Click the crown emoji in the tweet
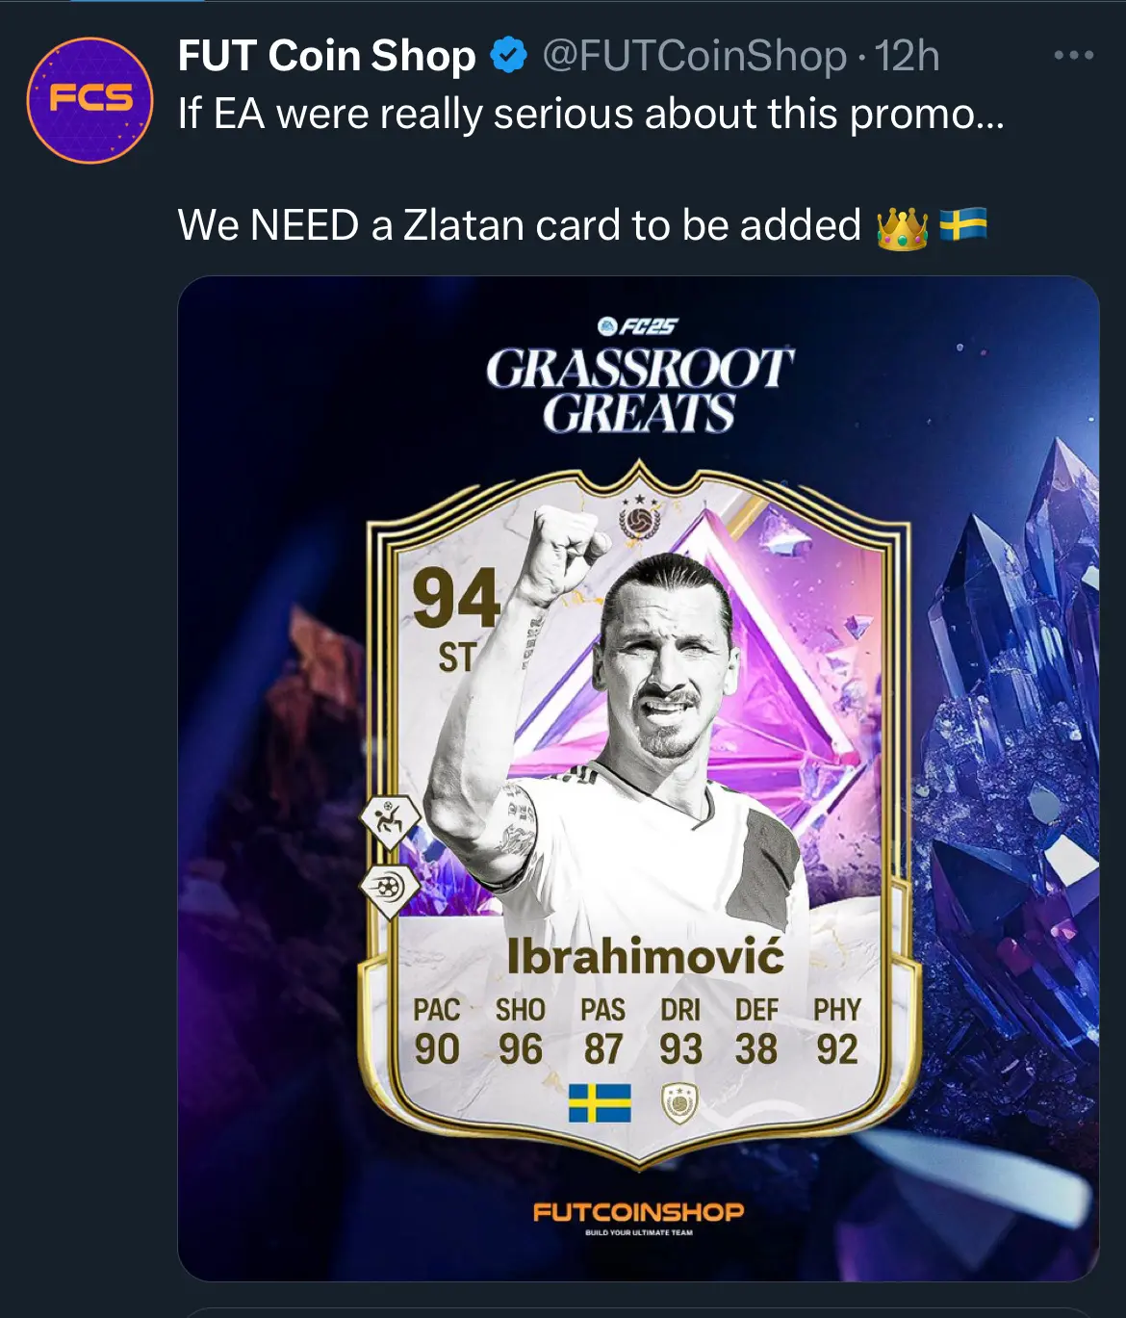Image resolution: width=1126 pixels, height=1318 pixels. (902, 227)
